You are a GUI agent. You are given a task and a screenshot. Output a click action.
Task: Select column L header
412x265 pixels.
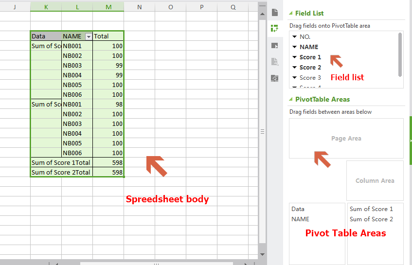77,7
